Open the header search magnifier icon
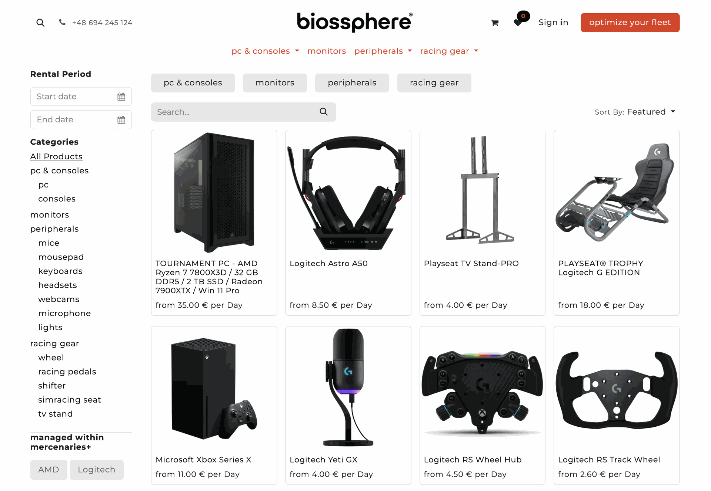Screen dimensions: 711x491 pyautogui.click(x=40, y=23)
